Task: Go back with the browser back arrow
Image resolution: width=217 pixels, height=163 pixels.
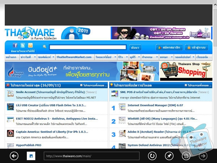Action: coord(14,156)
